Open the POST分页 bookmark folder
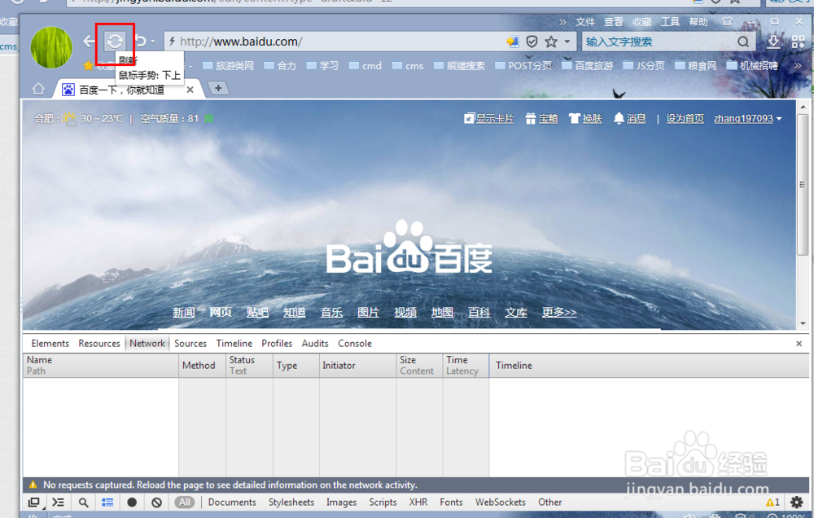Image resolution: width=814 pixels, height=518 pixels. click(x=523, y=65)
